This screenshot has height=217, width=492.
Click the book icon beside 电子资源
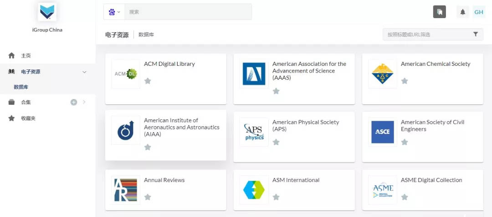click(x=11, y=72)
